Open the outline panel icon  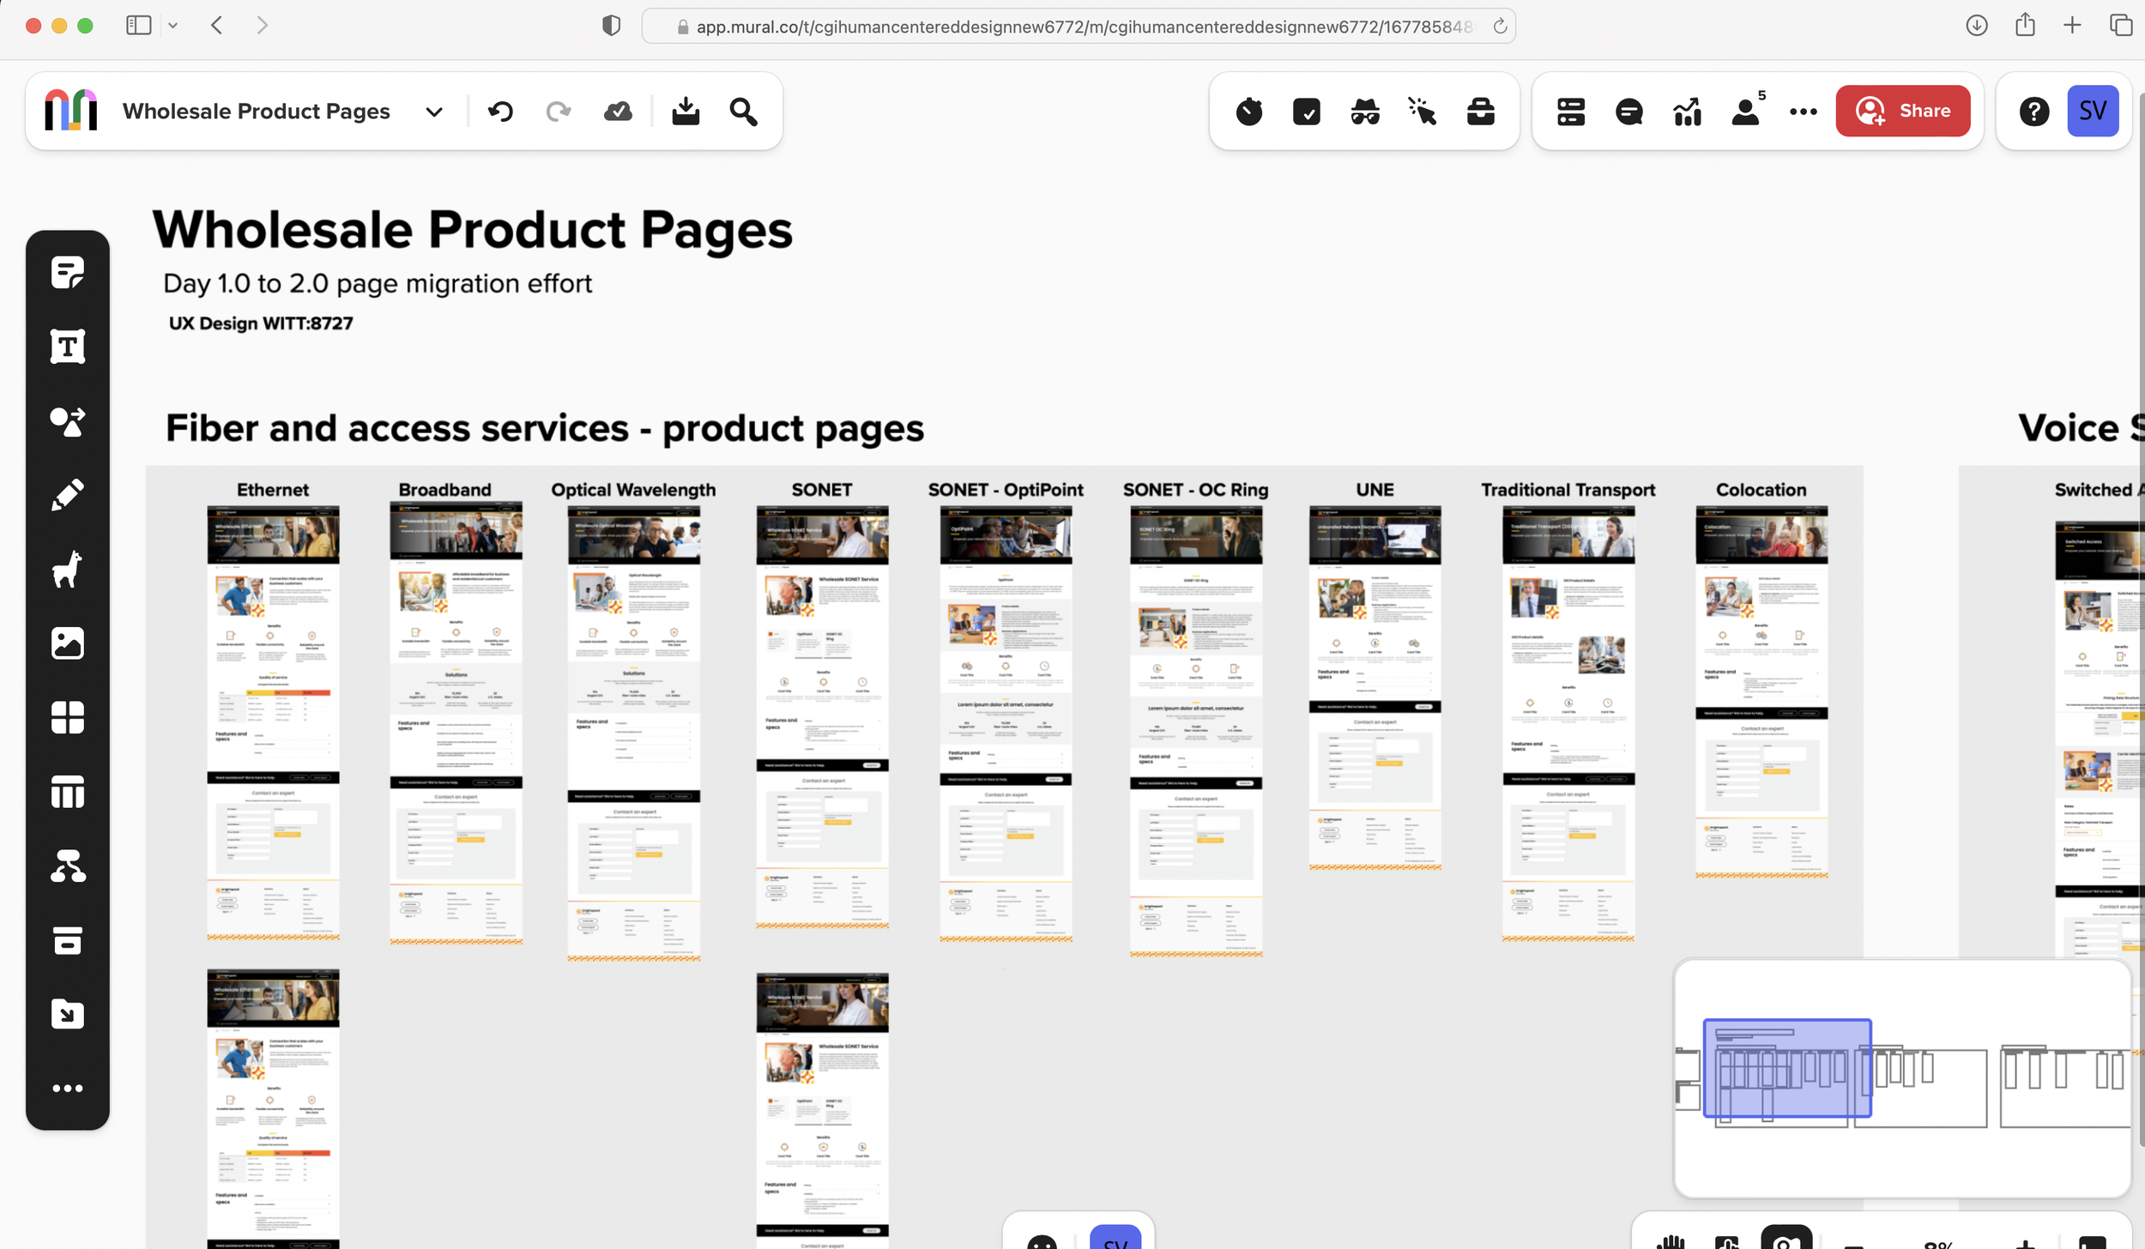coord(1570,112)
